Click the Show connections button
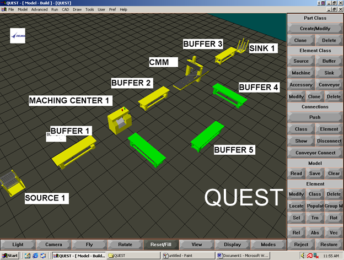 pos(301,141)
